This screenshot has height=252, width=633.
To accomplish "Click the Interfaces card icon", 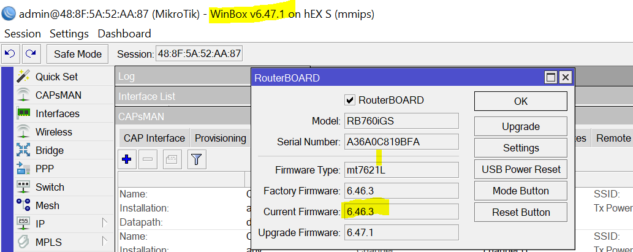I will (x=23, y=113).
